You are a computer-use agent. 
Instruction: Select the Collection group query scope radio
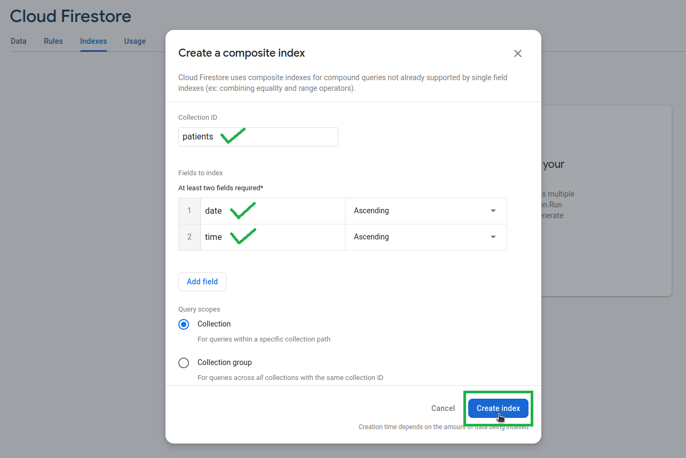(184, 363)
